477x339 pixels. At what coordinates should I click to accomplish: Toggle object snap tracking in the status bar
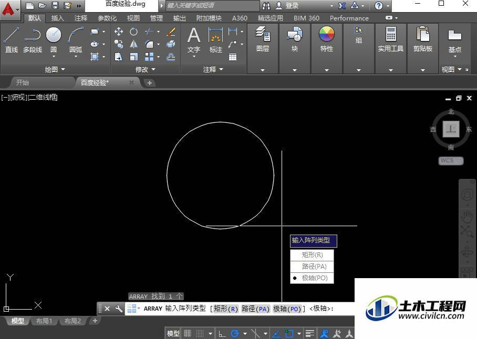276,334
